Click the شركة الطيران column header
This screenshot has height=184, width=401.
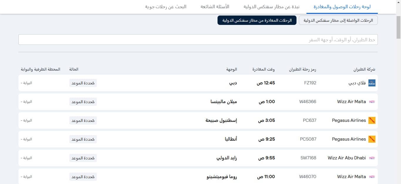[364, 69]
